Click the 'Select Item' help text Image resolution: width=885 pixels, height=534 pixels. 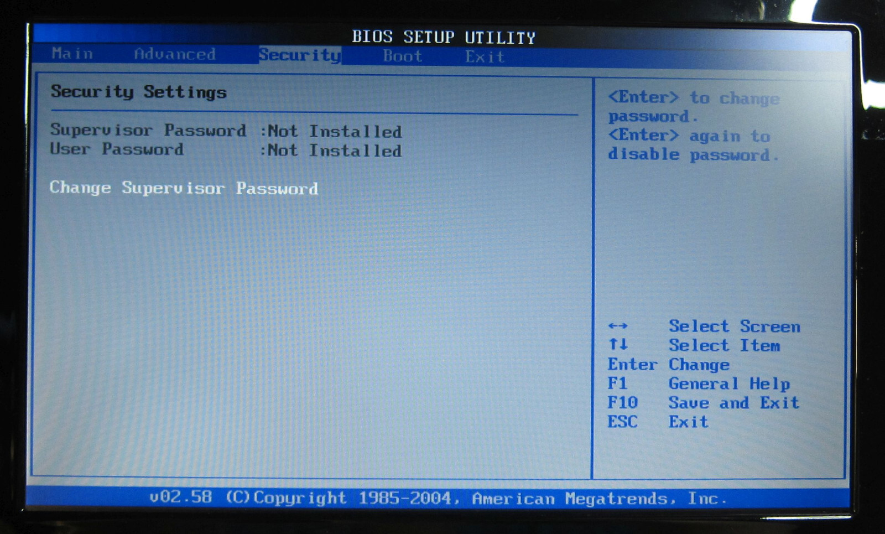point(725,345)
